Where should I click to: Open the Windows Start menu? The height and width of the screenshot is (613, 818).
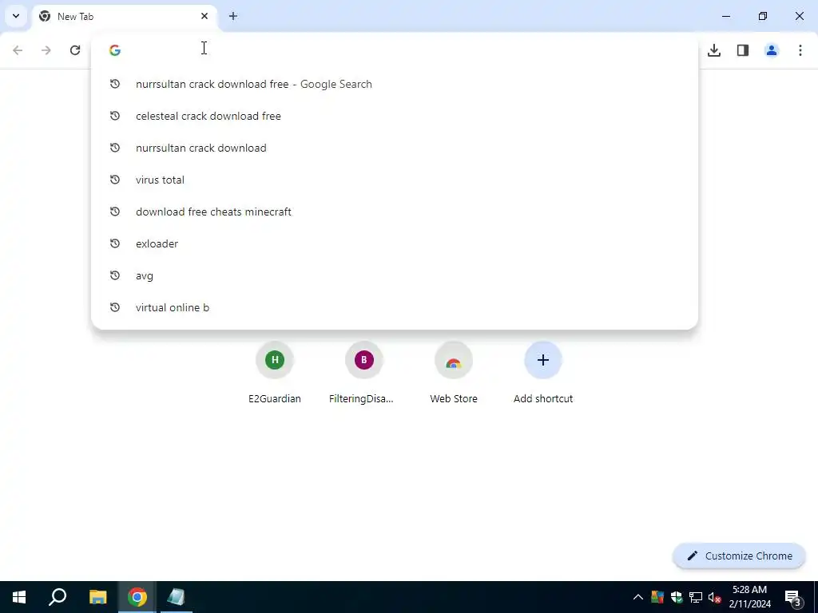click(x=19, y=597)
